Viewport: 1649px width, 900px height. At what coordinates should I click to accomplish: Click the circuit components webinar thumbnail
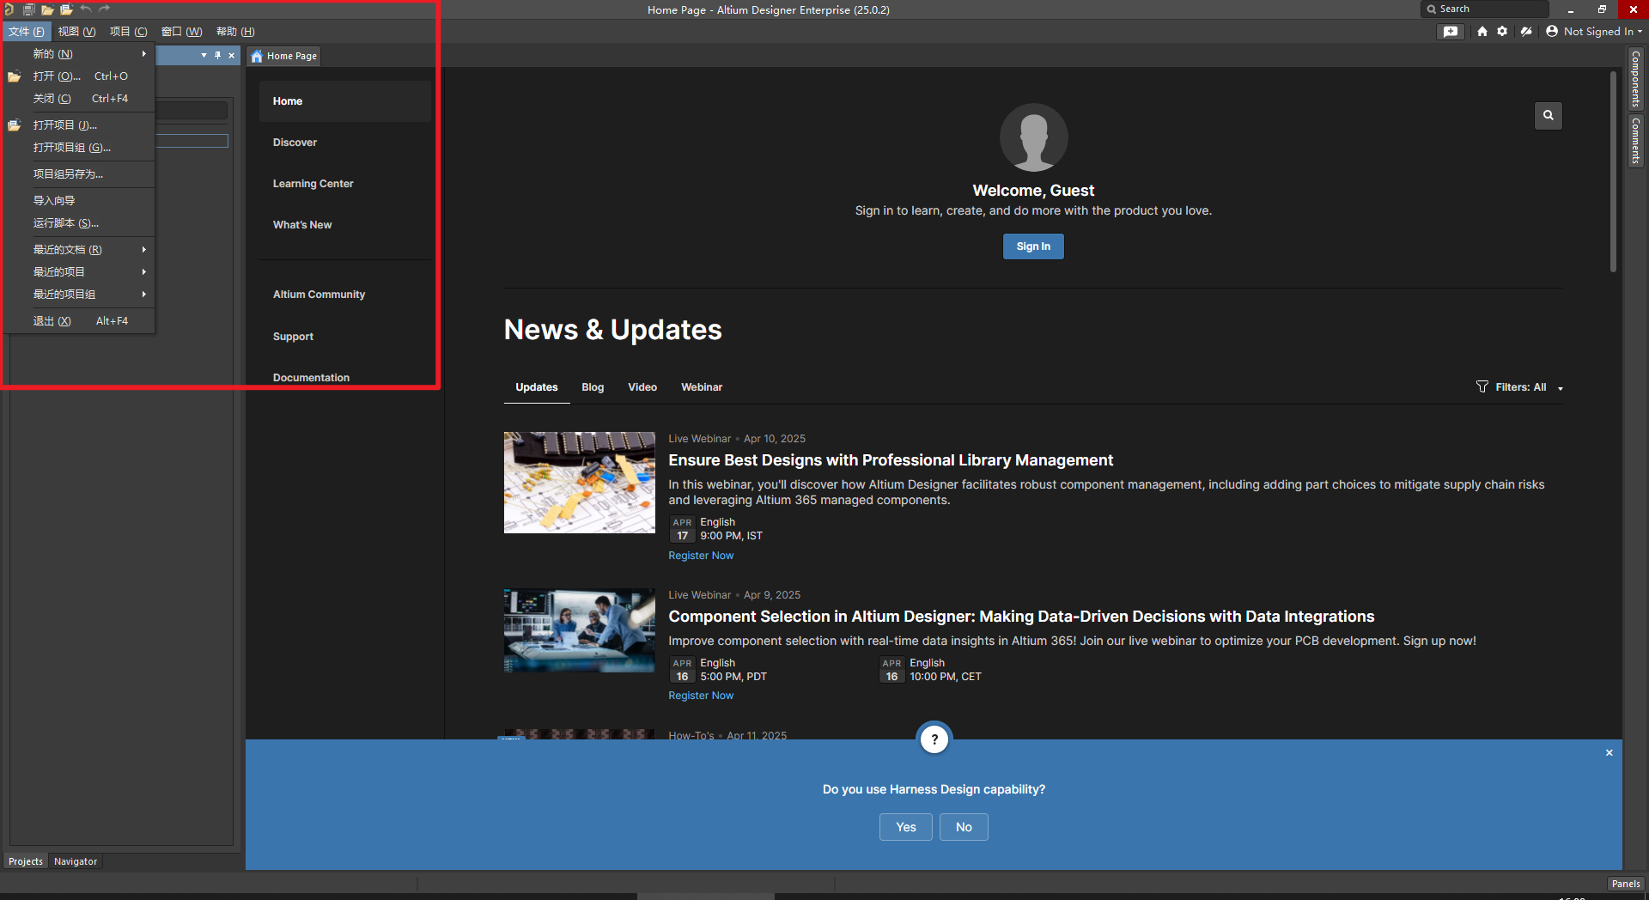coord(580,483)
